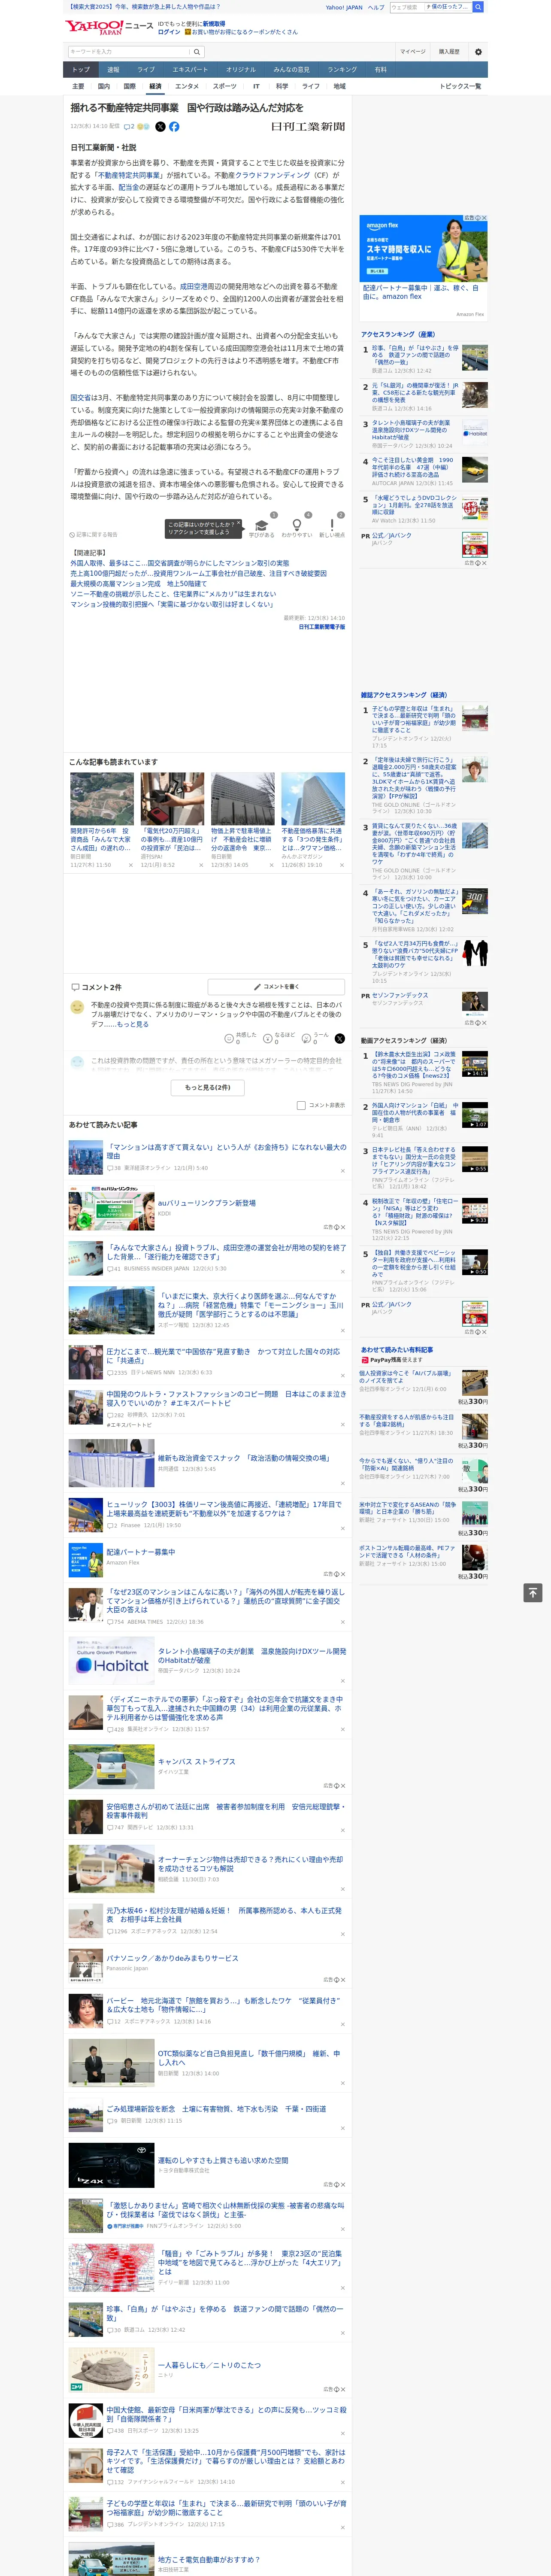
Task: Open Habitat ad thumbnail
Action: pyautogui.click(x=111, y=1661)
